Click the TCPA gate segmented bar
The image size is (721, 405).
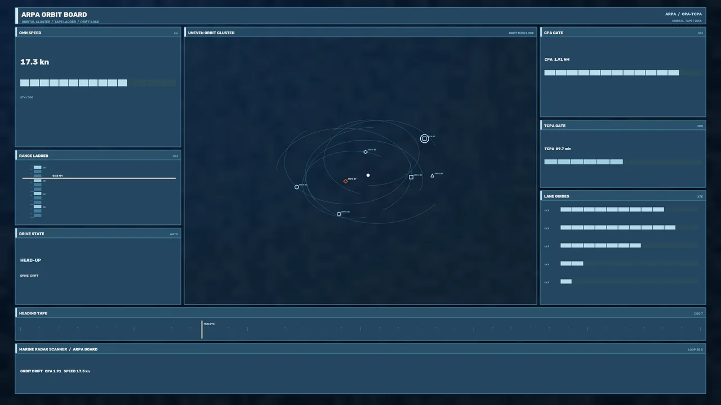tap(623, 161)
